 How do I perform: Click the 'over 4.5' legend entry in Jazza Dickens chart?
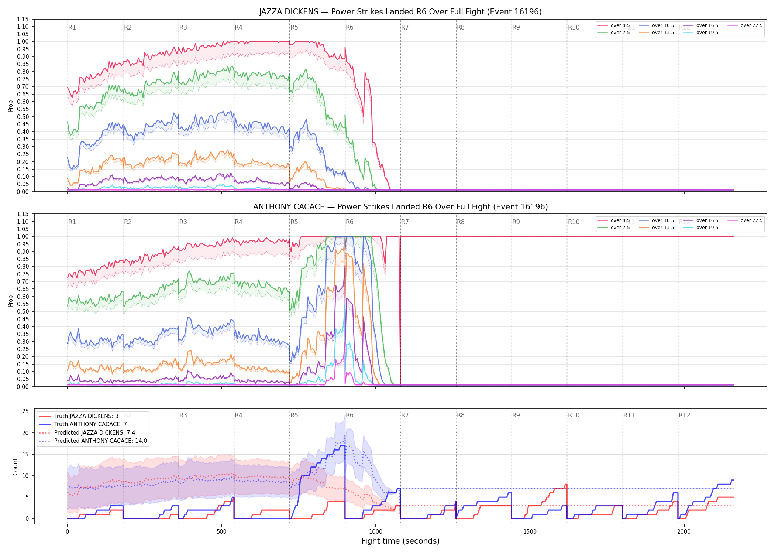click(614, 25)
